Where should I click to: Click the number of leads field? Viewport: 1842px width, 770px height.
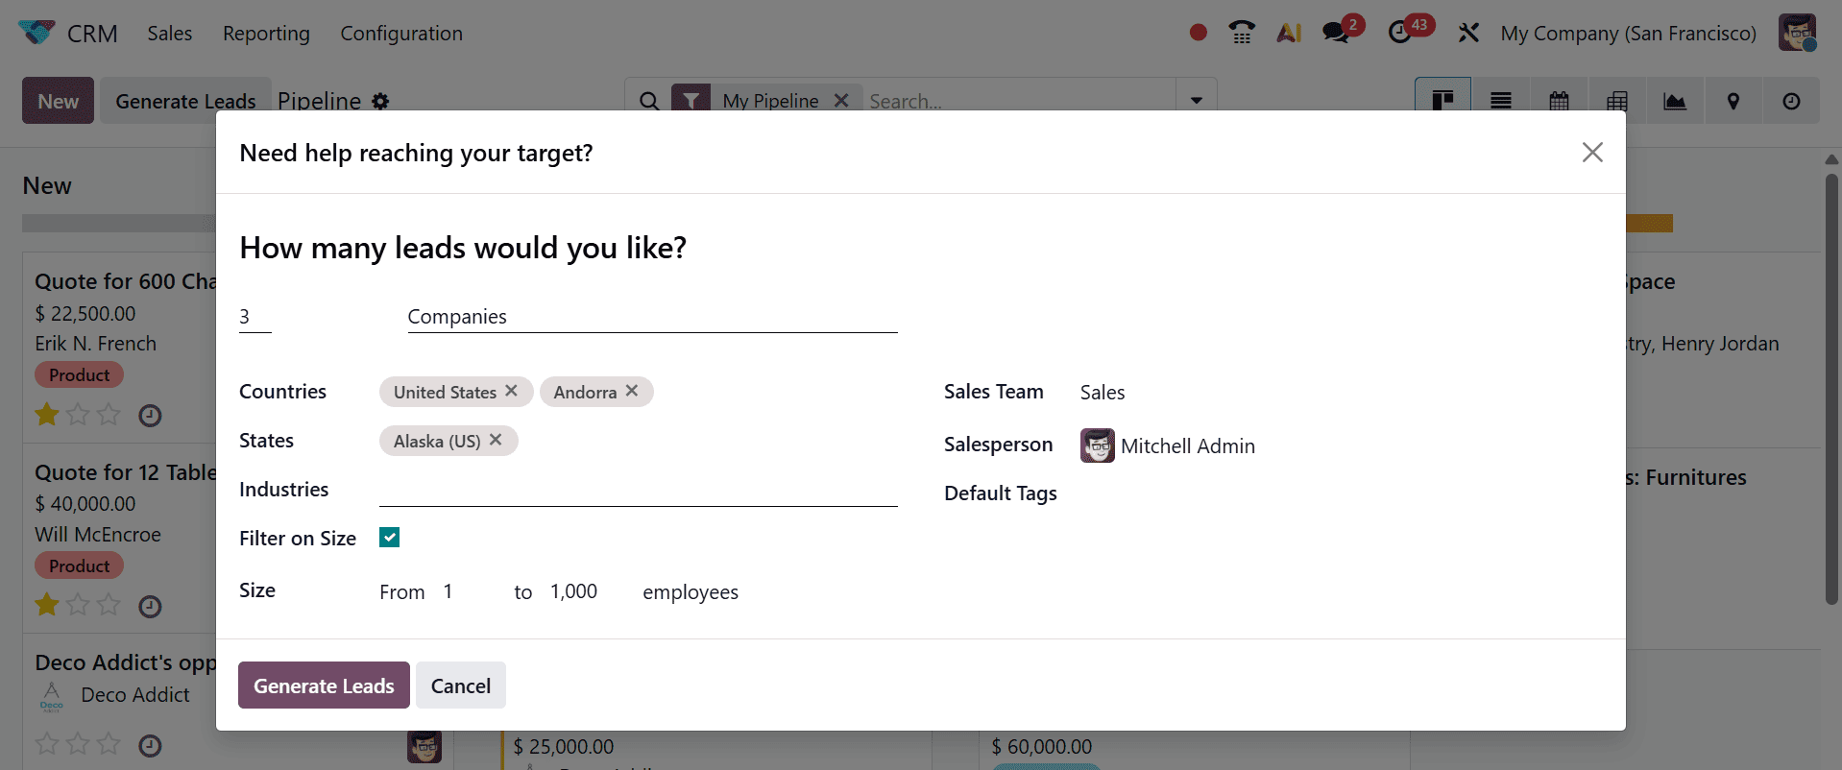tap(255, 317)
